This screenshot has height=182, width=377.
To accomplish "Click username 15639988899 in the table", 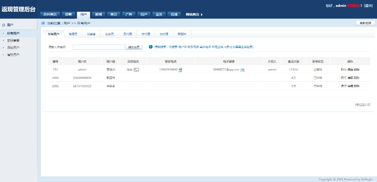I will point(82,78).
